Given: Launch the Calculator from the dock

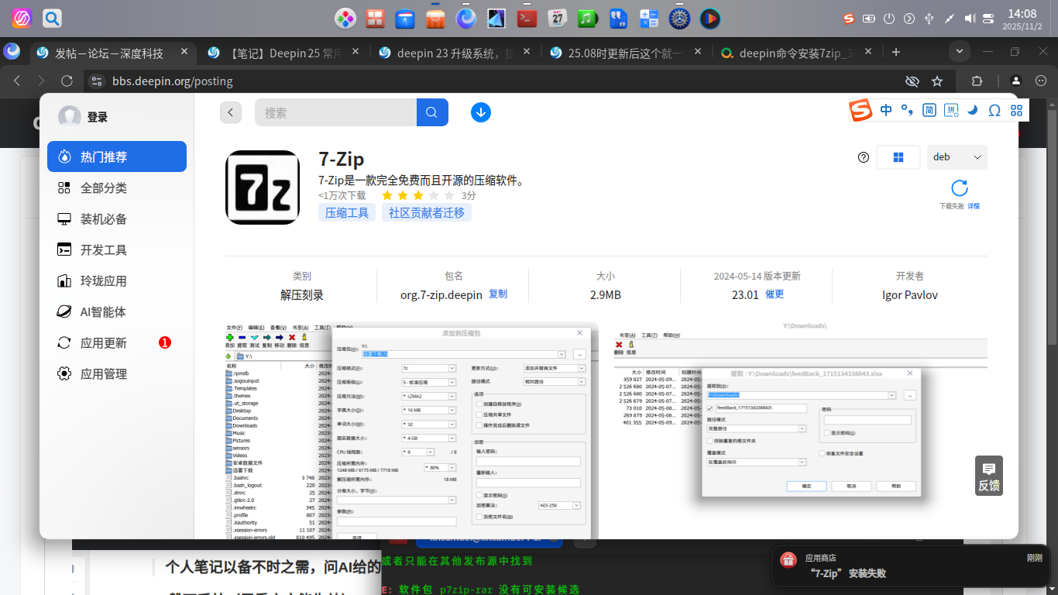Looking at the screenshot, I should pos(648,18).
